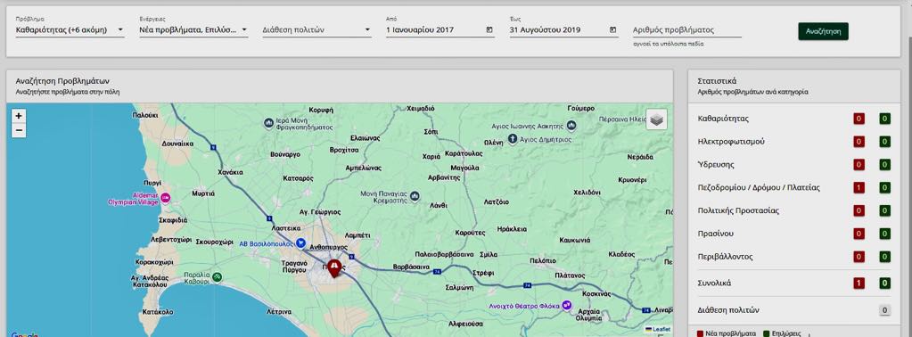The height and width of the screenshot is (337, 912).
Task: Click red new-problems count for Πεζοδρομίου / Δρόμου / Πλατείας
Action: click(x=859, y=187)
